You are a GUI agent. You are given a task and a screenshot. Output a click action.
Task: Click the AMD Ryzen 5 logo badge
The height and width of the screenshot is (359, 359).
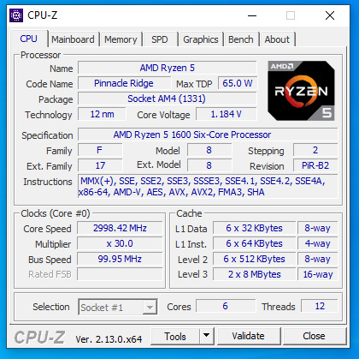(301, 91)
